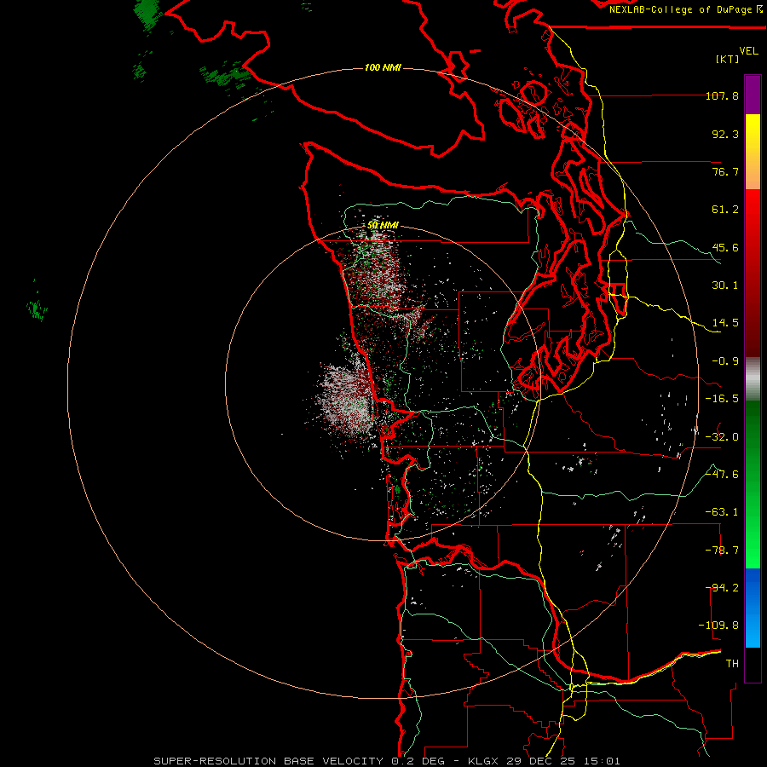This screenshot has height=767, width=767.
Task: Click the TH legend label
Action: pos(732,664)
